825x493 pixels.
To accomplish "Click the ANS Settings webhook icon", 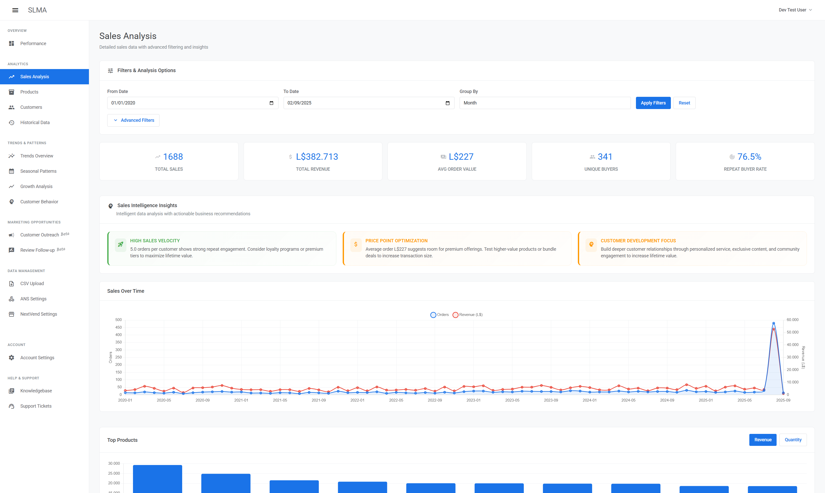I will pyautogui.click(x=11, y=299).
